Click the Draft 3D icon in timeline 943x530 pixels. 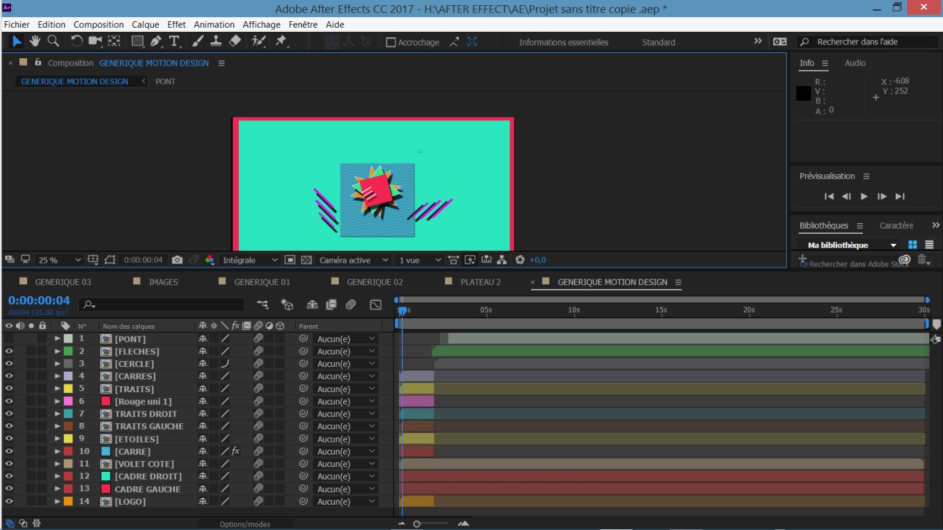[x=287, y=305]
